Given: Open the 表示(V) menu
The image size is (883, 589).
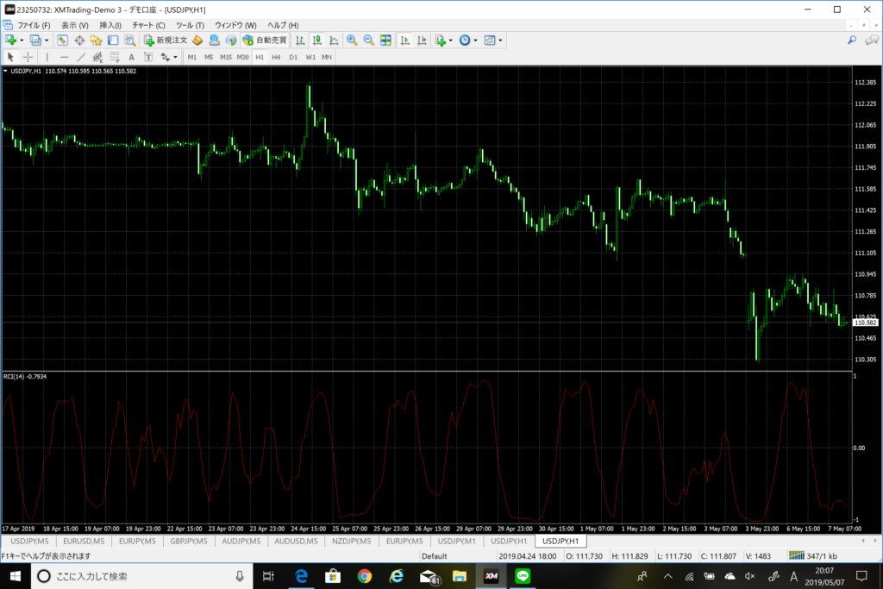Looking at the screenshot, I should point(74,25).
